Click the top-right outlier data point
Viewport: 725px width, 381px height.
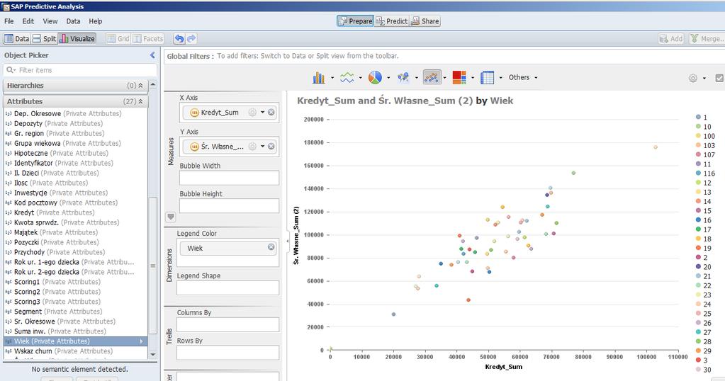(x=655, y=147)
